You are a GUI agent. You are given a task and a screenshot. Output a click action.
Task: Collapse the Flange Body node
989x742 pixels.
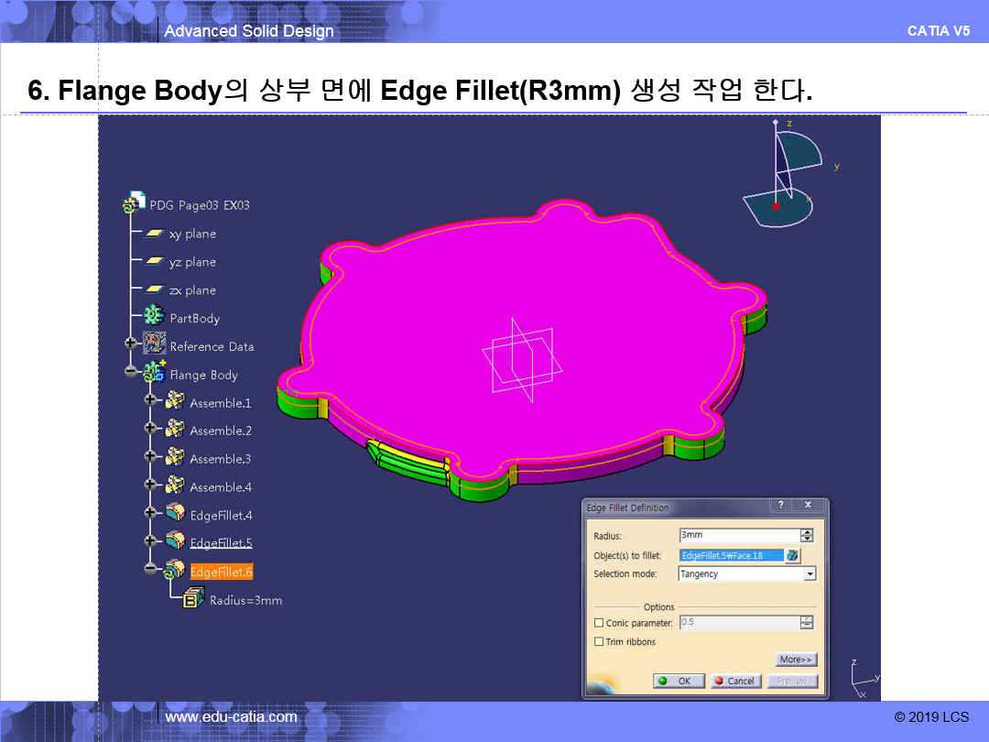pos(130,373)
